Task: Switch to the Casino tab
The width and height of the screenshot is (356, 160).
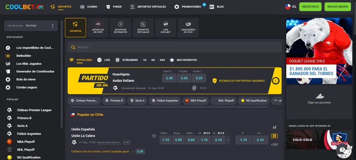Action: 89,7
